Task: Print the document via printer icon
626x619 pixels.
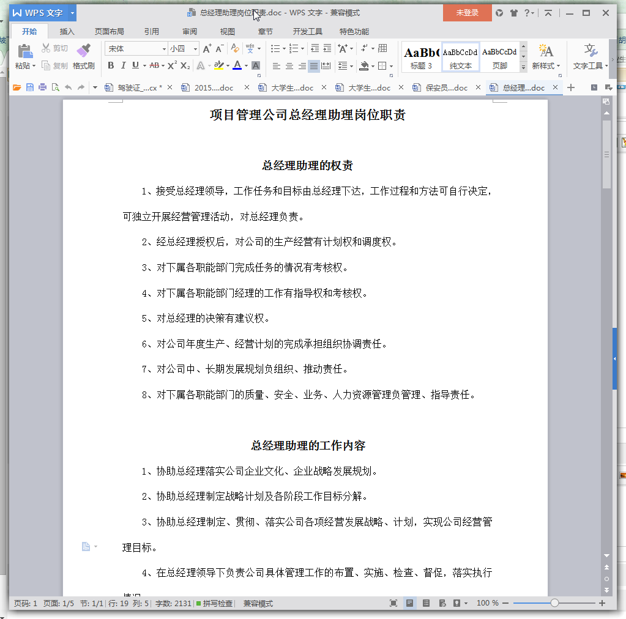Action: click(x=42, y=87)
